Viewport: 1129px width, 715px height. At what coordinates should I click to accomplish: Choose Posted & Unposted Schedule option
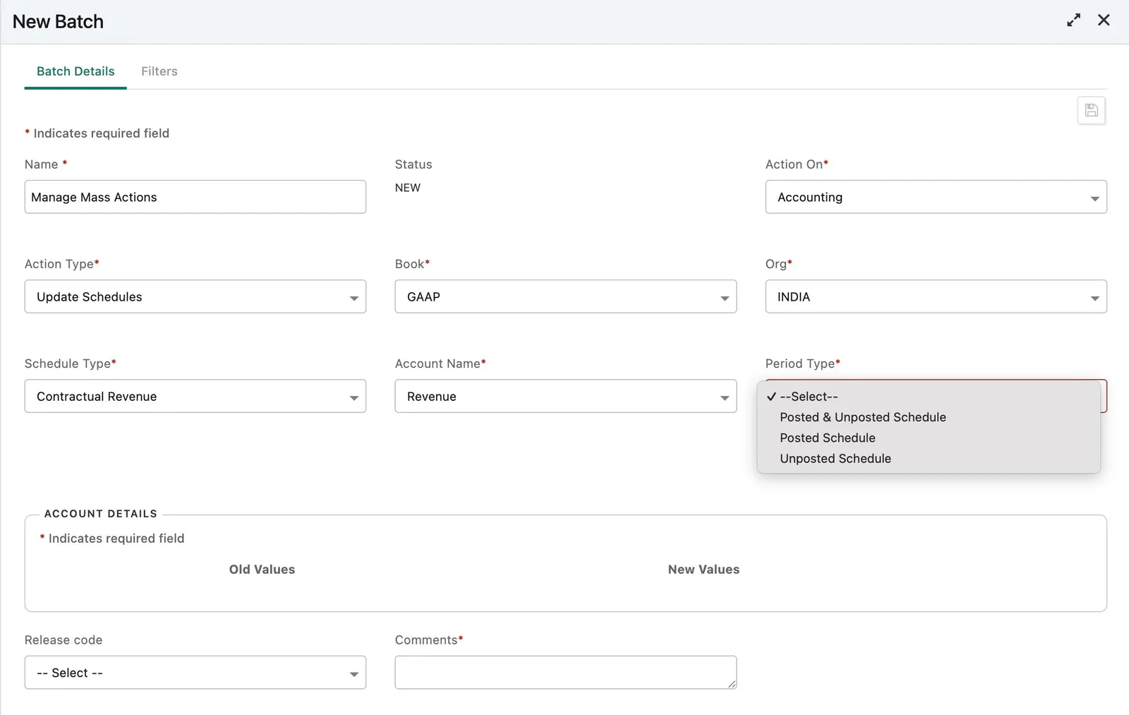[928, 417]
